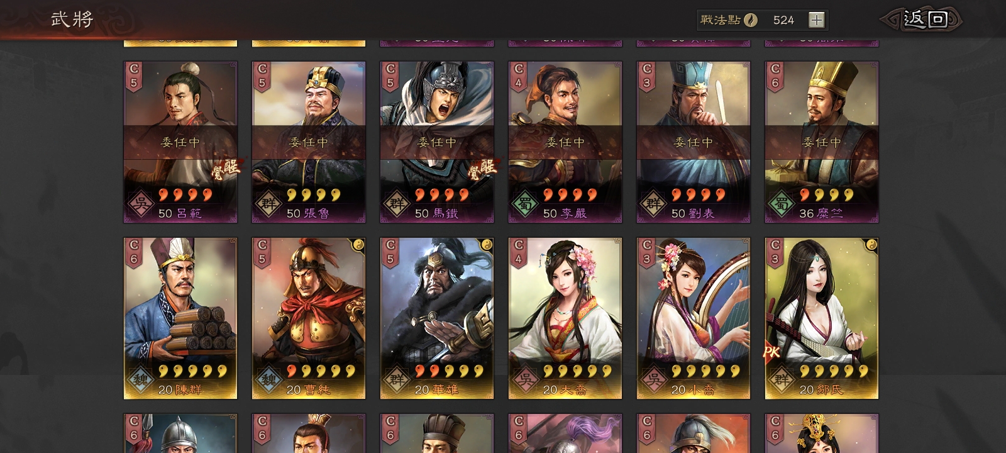This screenshot has height=453, width=1006.
Task: Click the 覺醒 badge on 馬鐵 card
Action: pos(483,169)
